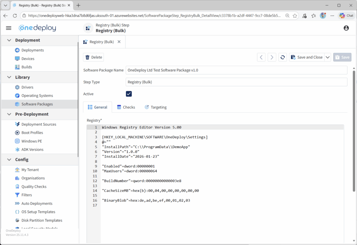Click the "CacheSizeMB" hex(b) line

pyautogui.click(x=151, y=191)
